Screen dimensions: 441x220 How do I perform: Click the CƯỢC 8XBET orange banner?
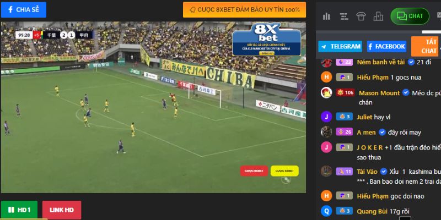[x=244, y=10]
